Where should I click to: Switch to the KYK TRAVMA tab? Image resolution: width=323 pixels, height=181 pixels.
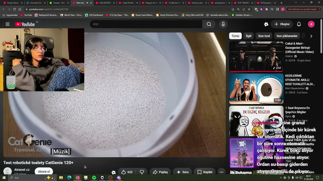[243, 3]
